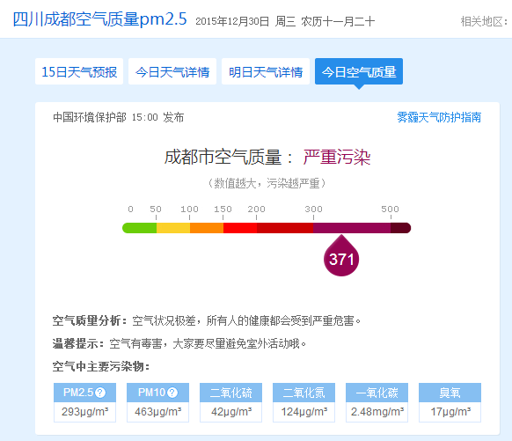This screenshot has width=512, height=441.
Task: Open the PM10 question mark help icon
Action: point(172,393)
